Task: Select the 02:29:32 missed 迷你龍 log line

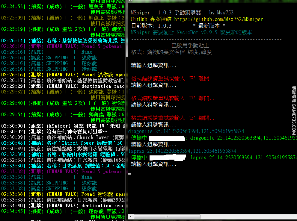Action: coord(63,92)
